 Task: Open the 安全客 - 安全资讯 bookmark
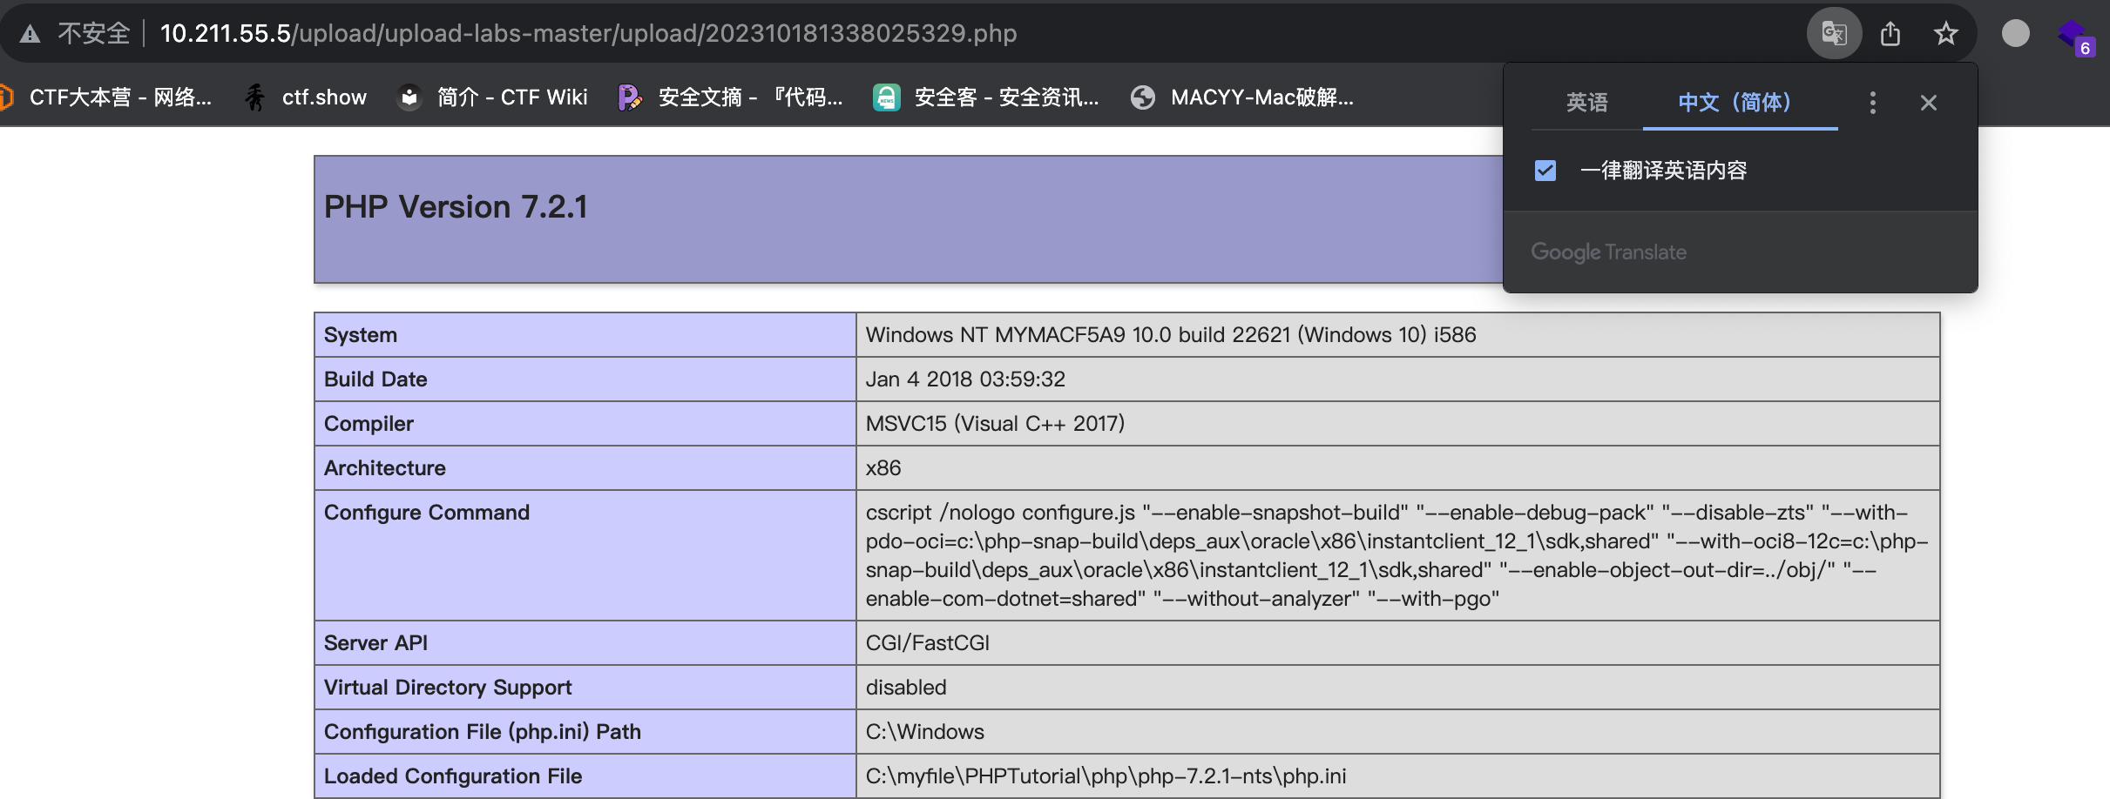(987, 97)
